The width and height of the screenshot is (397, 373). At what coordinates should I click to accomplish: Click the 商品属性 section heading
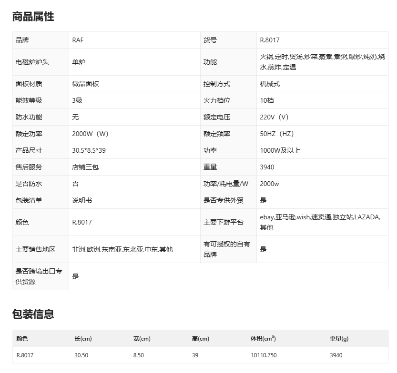(33, 17)
